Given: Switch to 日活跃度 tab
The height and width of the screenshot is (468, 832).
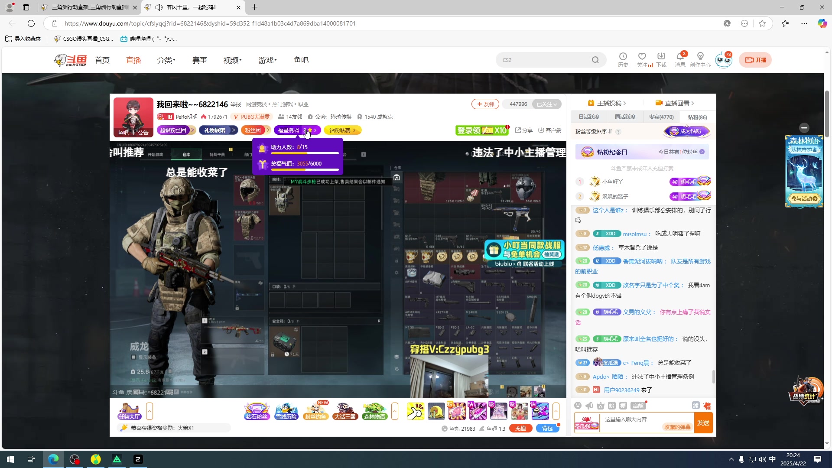Looking at the screenshot, I should [588, 117].
